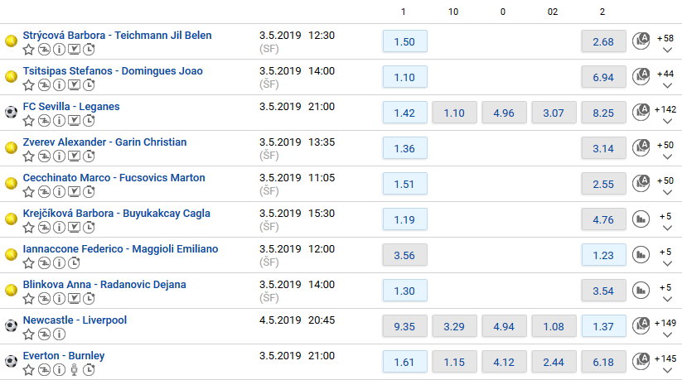The width and height of the screenshot is (682, 380).
Task: Open the Tsitsipas Stefanos - Domingues Joao match link
Action: (113, 71)
